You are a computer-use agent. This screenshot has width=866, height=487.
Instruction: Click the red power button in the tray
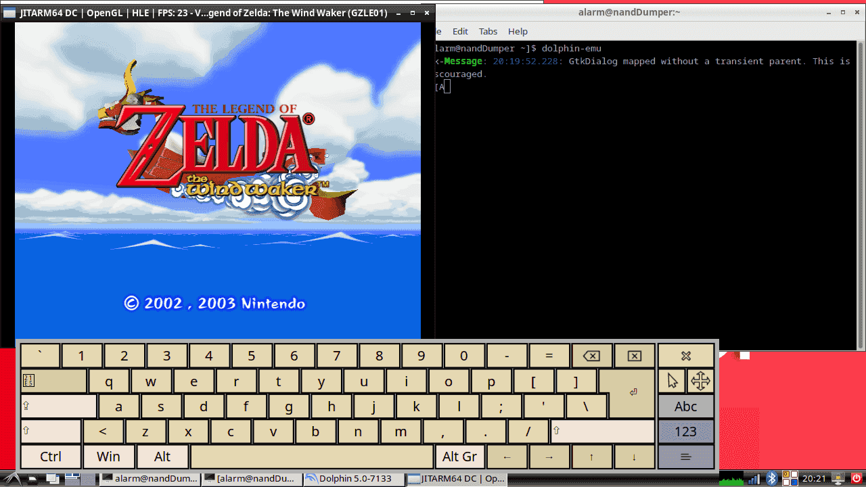(856, 479)
